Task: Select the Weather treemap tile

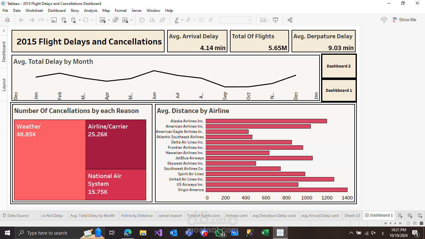Action: (x=50, y=160)
